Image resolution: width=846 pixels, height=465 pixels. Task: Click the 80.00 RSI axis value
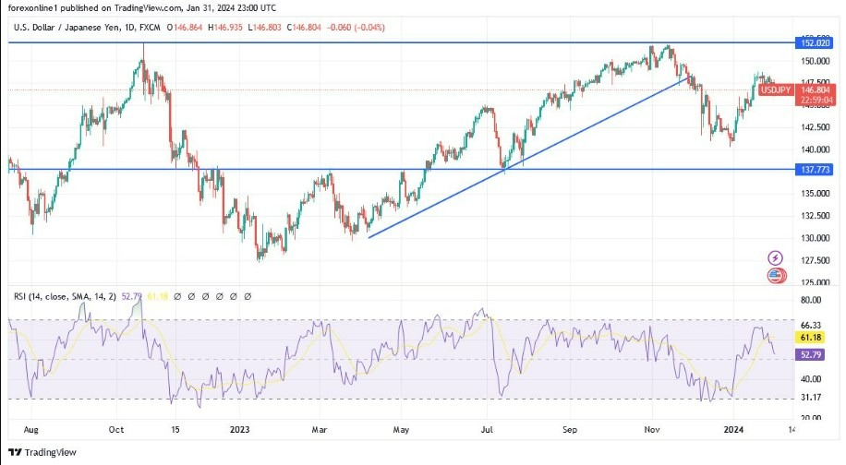811,300
